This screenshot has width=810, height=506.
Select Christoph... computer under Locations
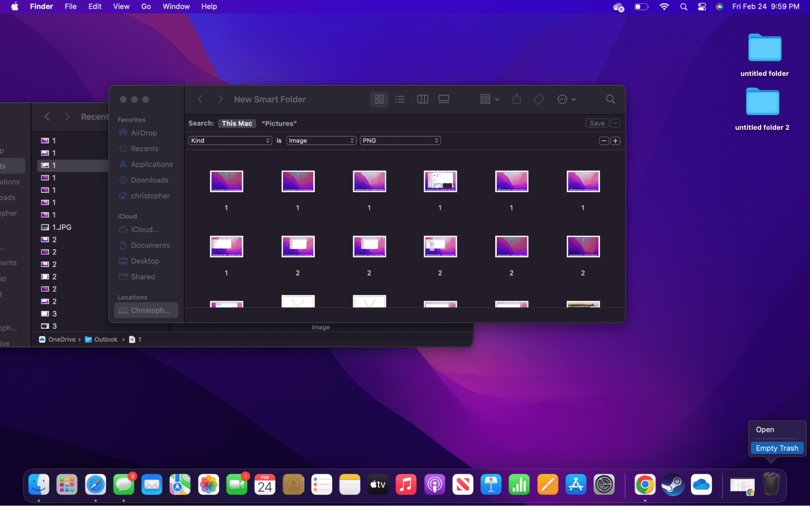146,310
